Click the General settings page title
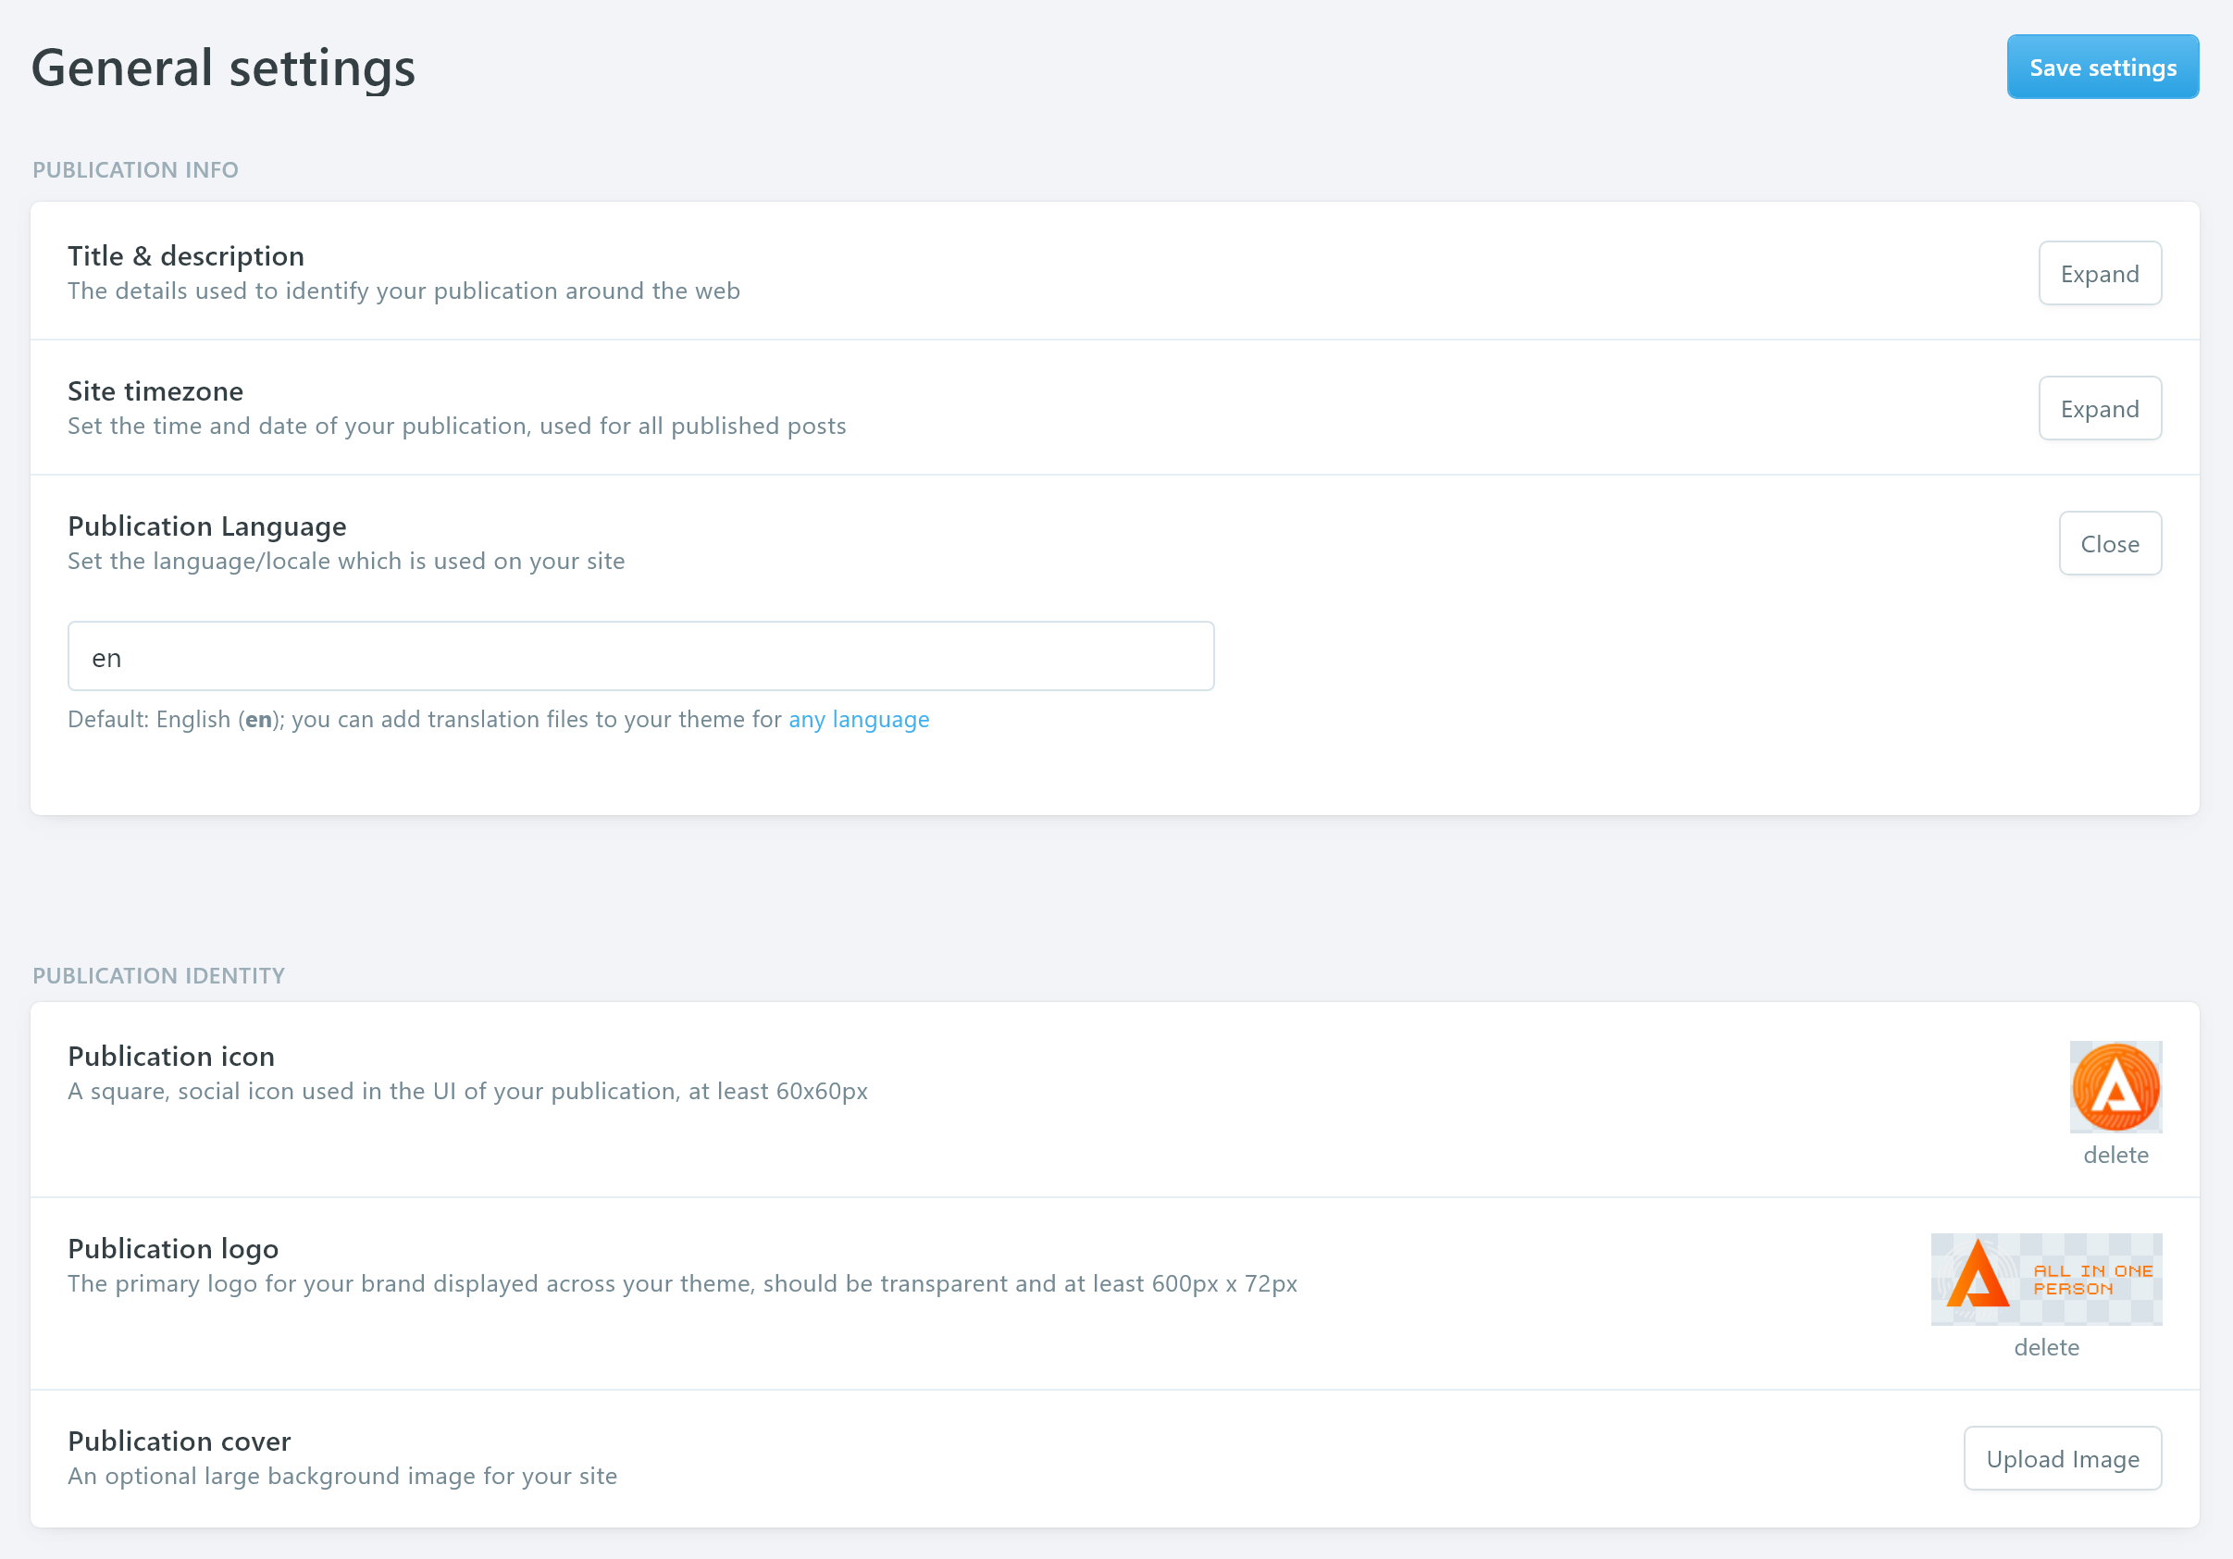This screenshot has width=2233, height=1559. [224, 68]
